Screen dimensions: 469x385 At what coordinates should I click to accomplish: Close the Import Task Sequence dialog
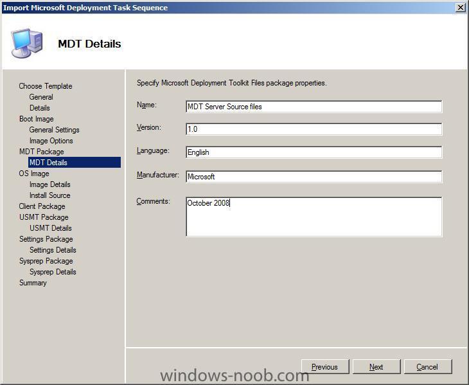click(x=460, y=8)
